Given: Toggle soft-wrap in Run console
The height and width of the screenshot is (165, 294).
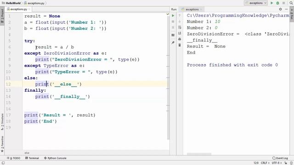Looking at the screenshot, I should (180, 27).
